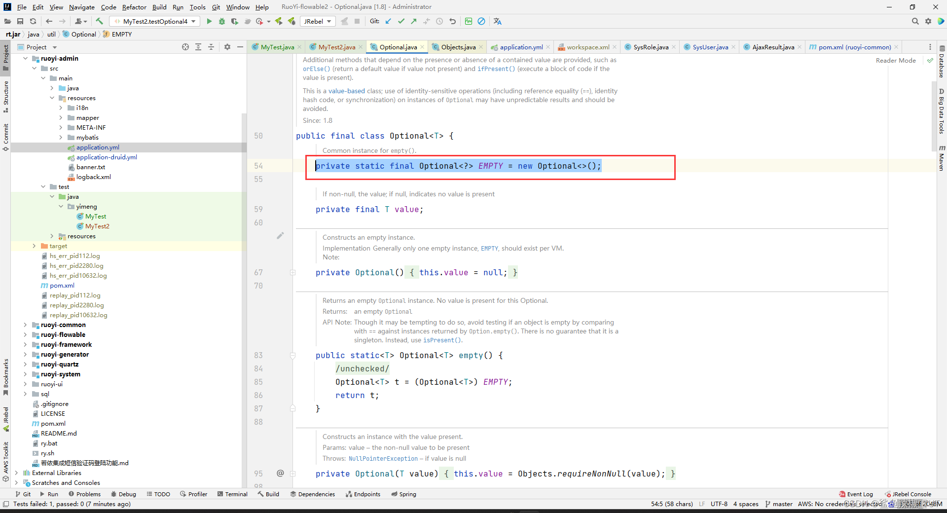This screenshot has height=513, width=947.
Task: Toggle the Maven tool window
Action: pyautogui.click(x=942, y=158)
